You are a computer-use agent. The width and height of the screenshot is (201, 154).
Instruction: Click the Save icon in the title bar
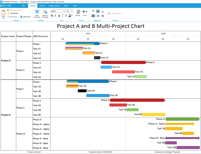click(x=1, y=6)
